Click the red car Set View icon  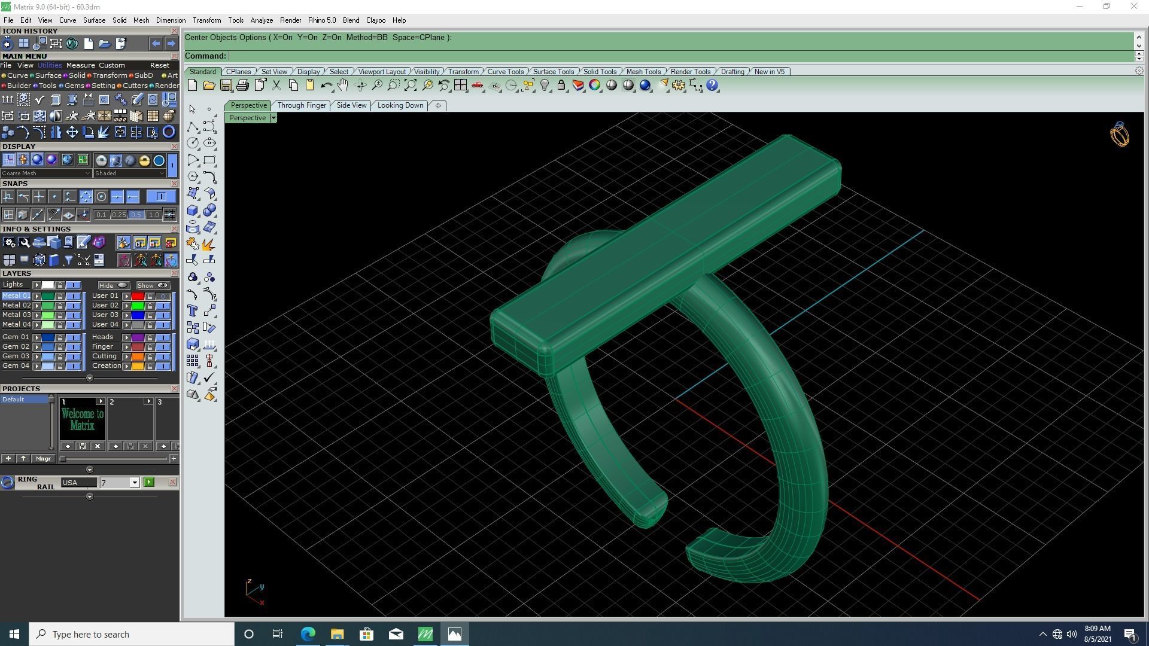(477, 86)
